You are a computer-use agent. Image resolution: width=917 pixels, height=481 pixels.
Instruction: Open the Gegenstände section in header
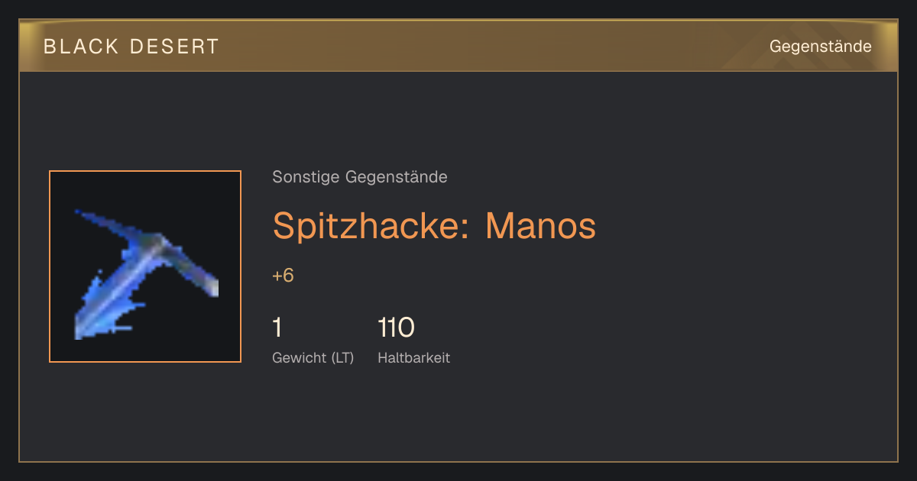[820, 47]
